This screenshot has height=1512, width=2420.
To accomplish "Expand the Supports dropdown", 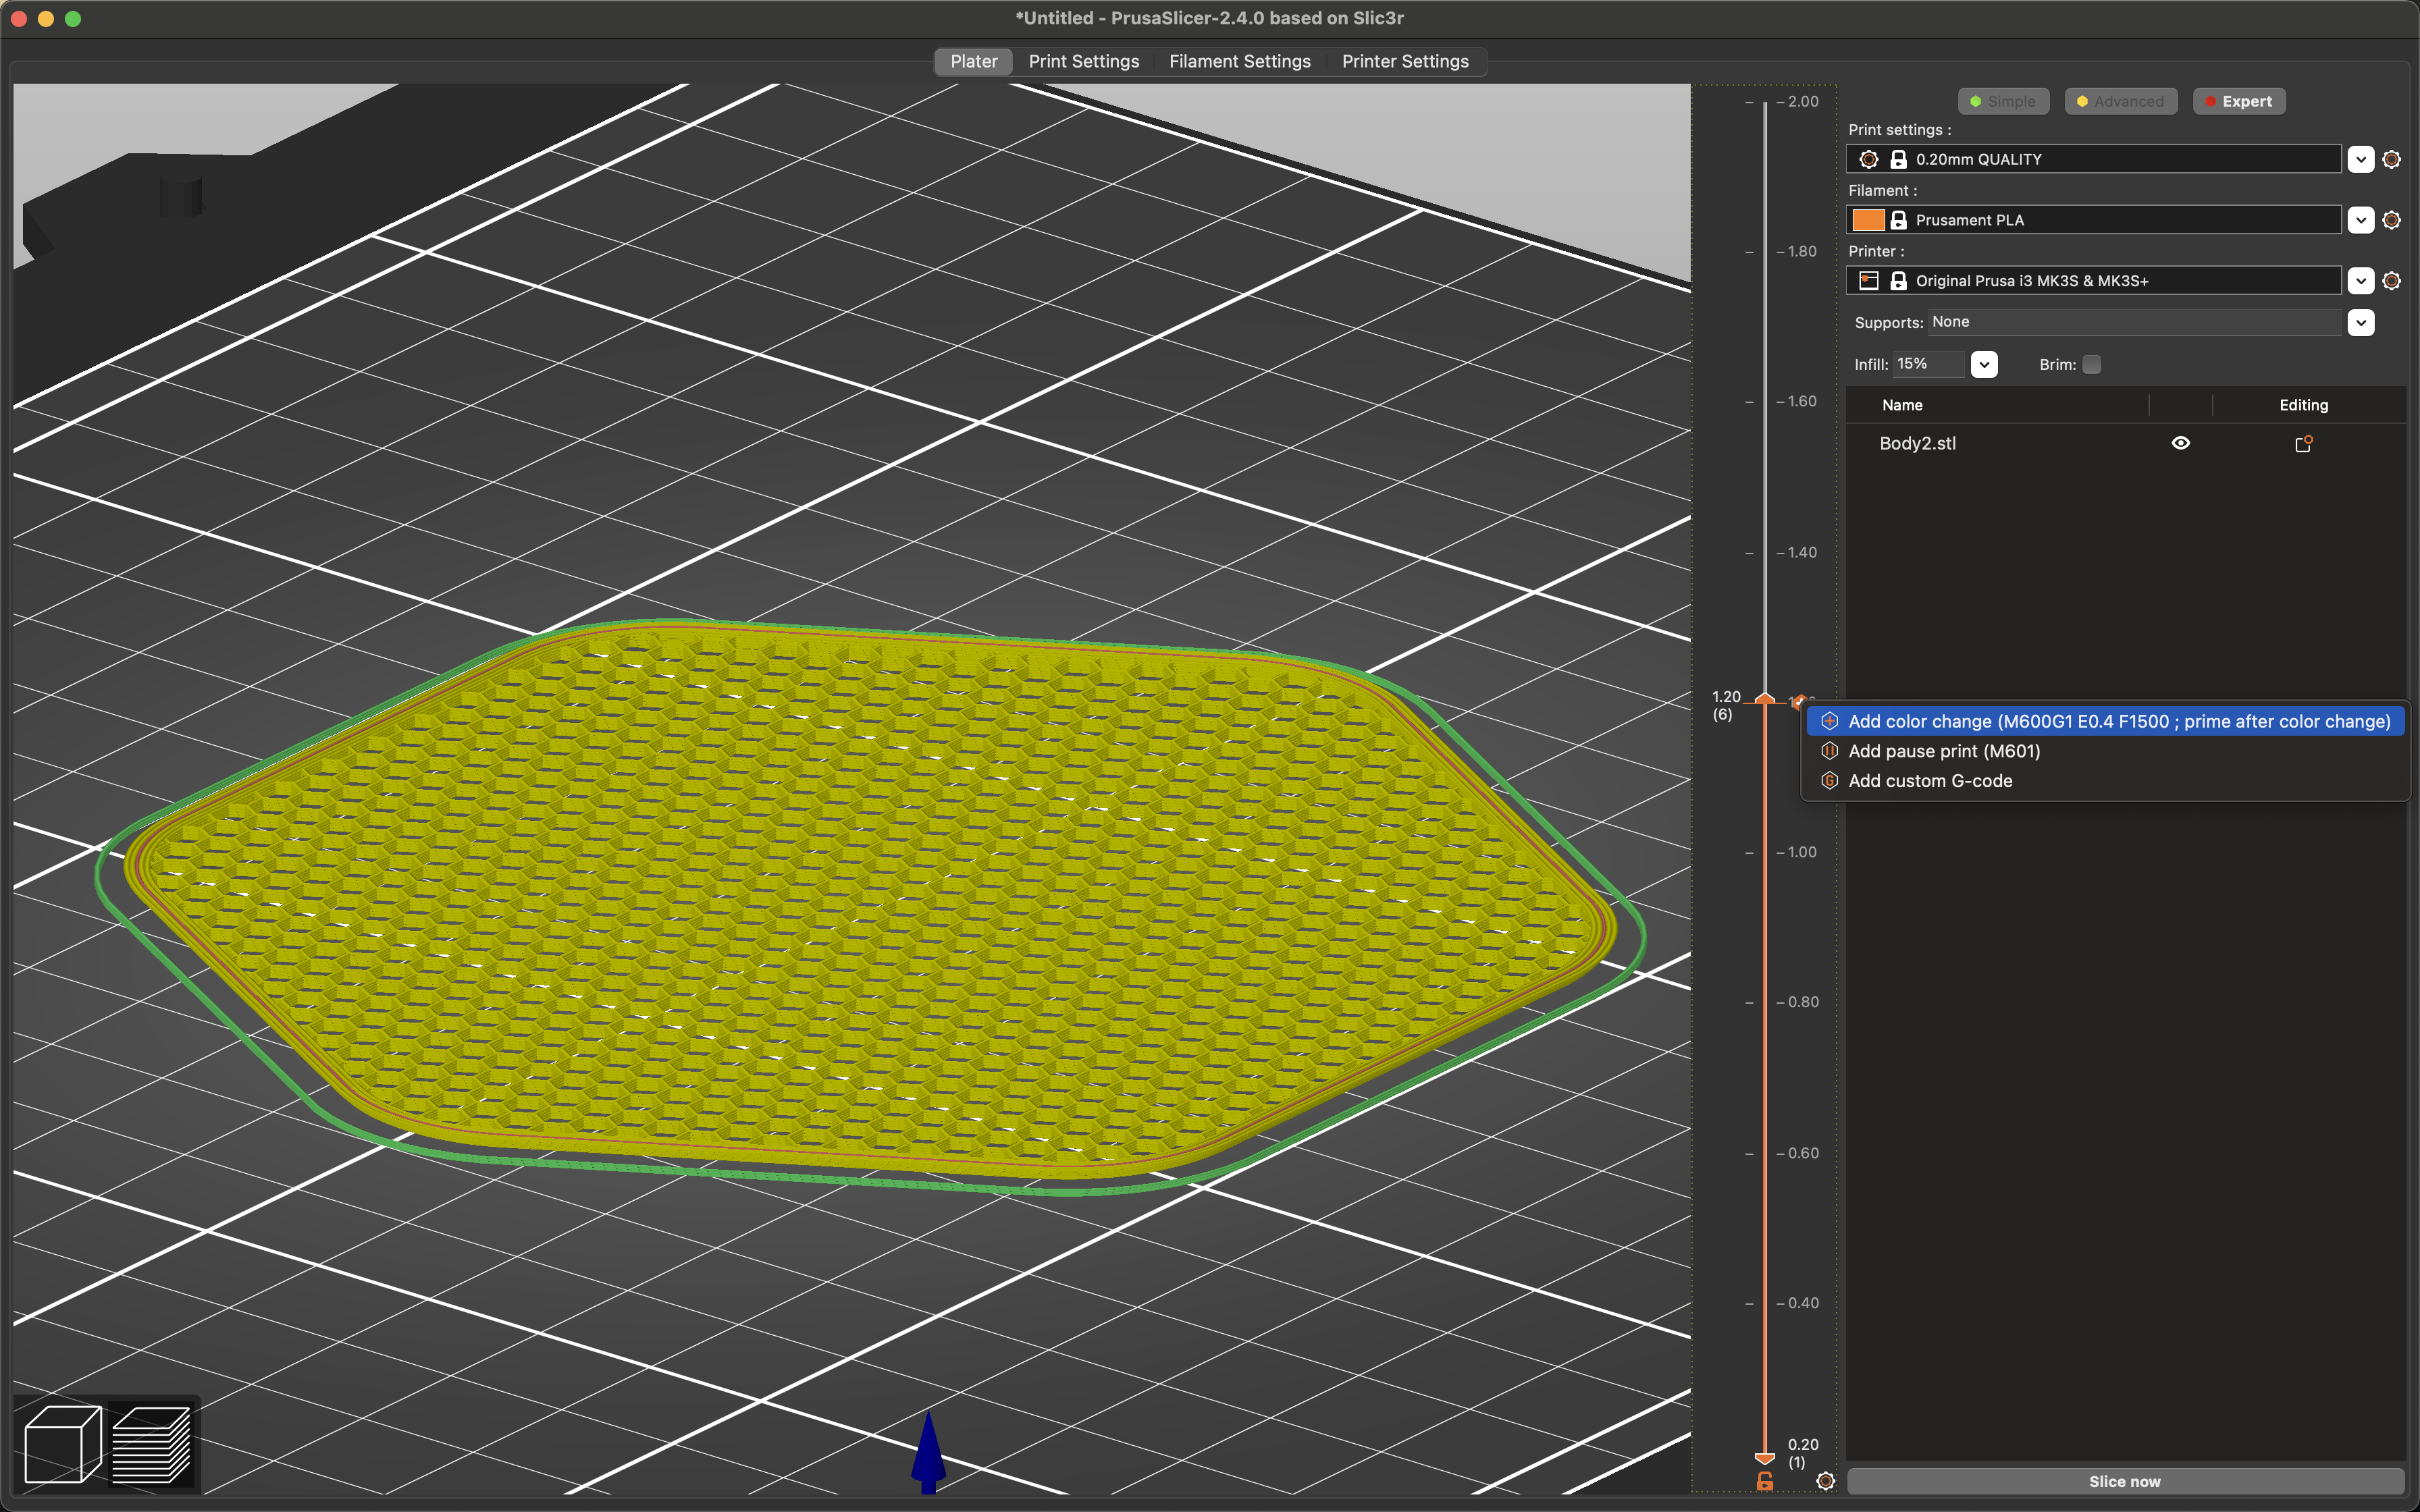I will (2361, 322).
